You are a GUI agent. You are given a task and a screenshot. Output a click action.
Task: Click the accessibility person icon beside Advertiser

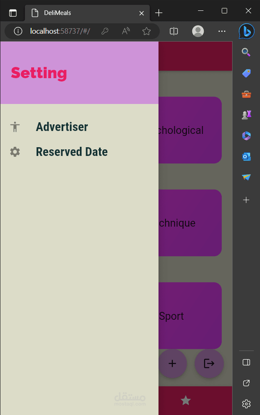tap(15, 127)
